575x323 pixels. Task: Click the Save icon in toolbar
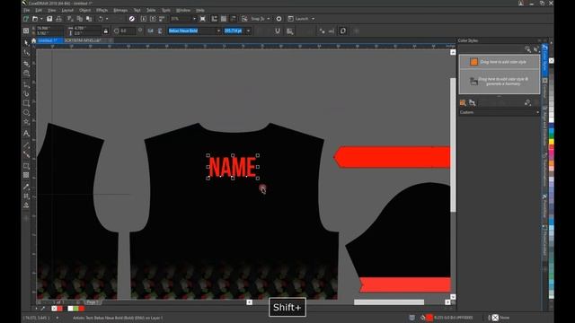49,19
